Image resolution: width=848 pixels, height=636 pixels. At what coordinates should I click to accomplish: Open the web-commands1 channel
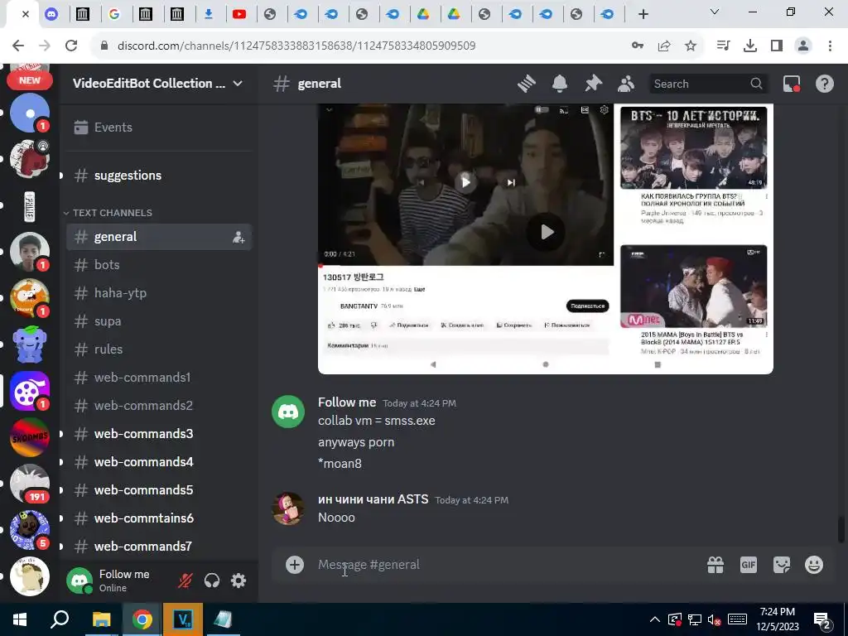158,378
